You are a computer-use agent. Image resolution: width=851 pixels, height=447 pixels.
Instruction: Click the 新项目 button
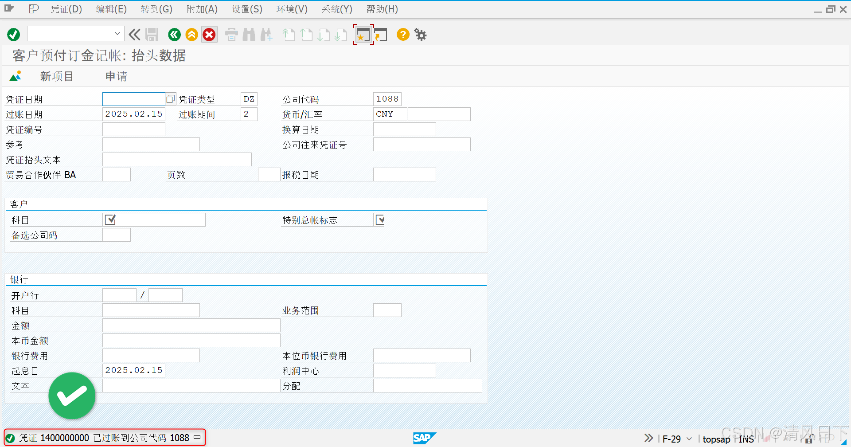56,76
